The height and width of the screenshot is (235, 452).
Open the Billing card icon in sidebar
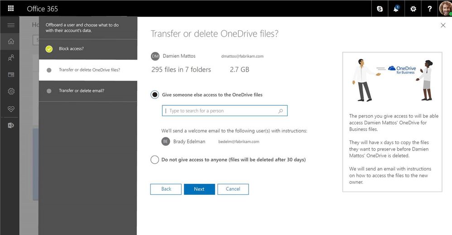(11, 75)
